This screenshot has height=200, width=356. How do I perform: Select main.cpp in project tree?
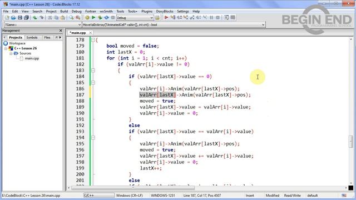32,58
